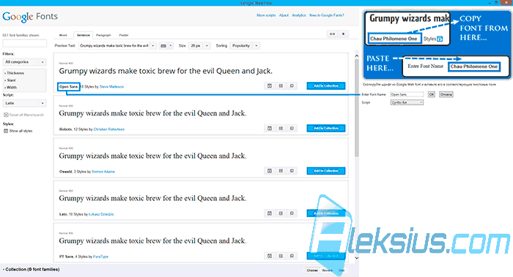Expand the Thickness filter
The image size is (513, 277).
point(15,73)
